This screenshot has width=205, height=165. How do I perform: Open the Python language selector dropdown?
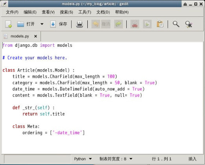click(83, 159)
